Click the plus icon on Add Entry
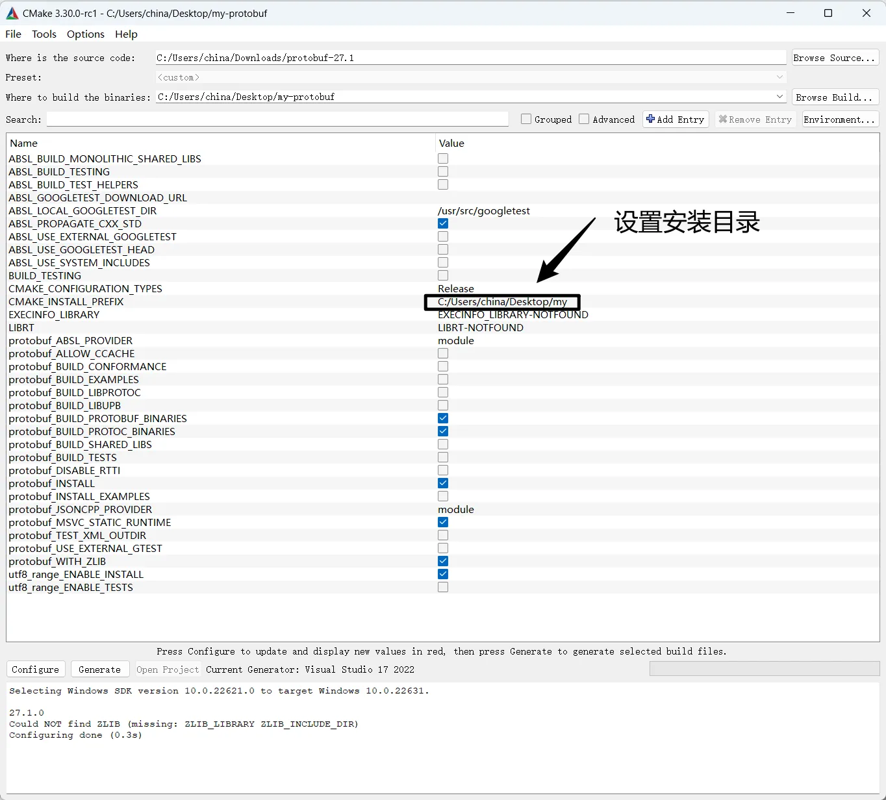This screenshot has width=886, height=800. click(650, 119)
